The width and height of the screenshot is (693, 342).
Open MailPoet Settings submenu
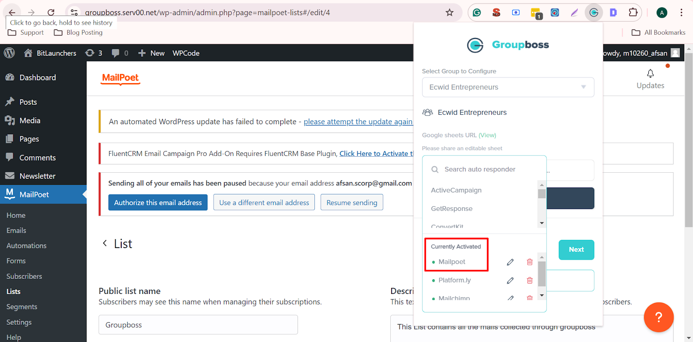pyautogui.click(x=19, y=322)
